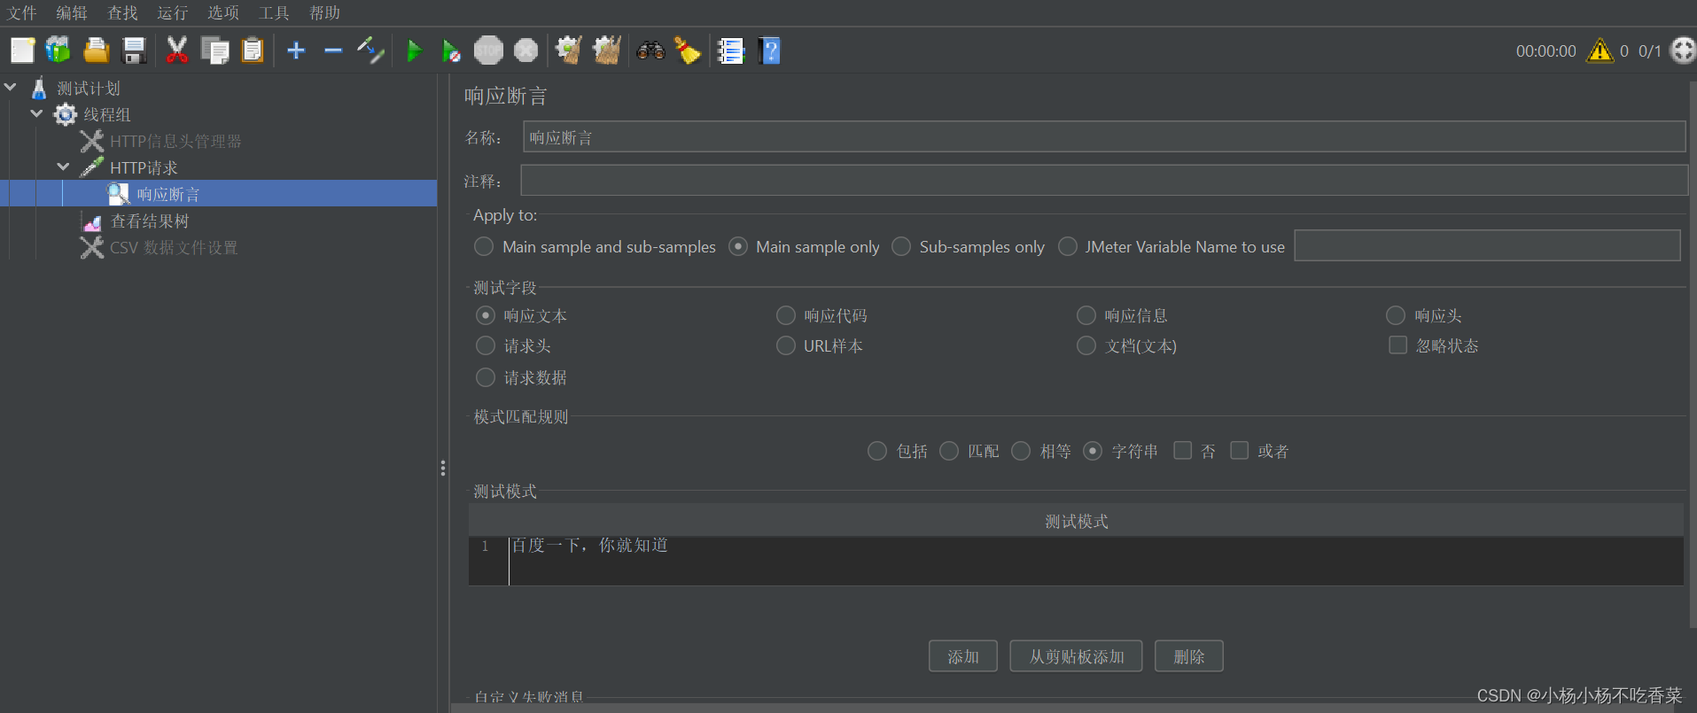Screen dimensions: 1697x713
Task: Open the 文件 menu
Action: pyautogui.click(x=22, y=12)
